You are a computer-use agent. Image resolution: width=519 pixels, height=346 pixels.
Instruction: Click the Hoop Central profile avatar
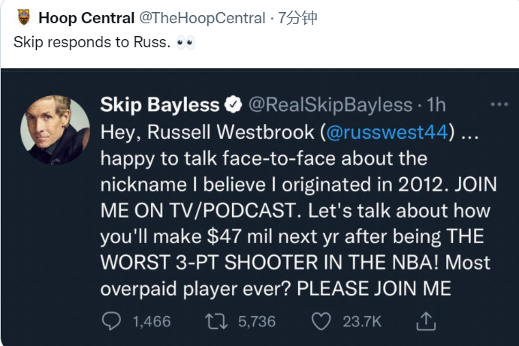pyautogui.click(x=23, y=18)
